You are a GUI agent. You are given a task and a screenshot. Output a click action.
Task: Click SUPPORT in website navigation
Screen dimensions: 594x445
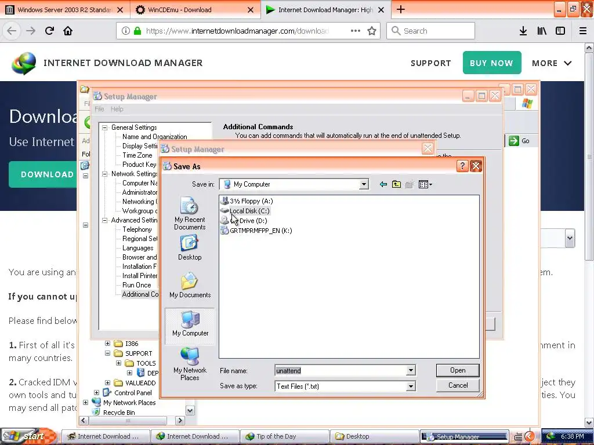pyautogui.click(x=431, y=63)
